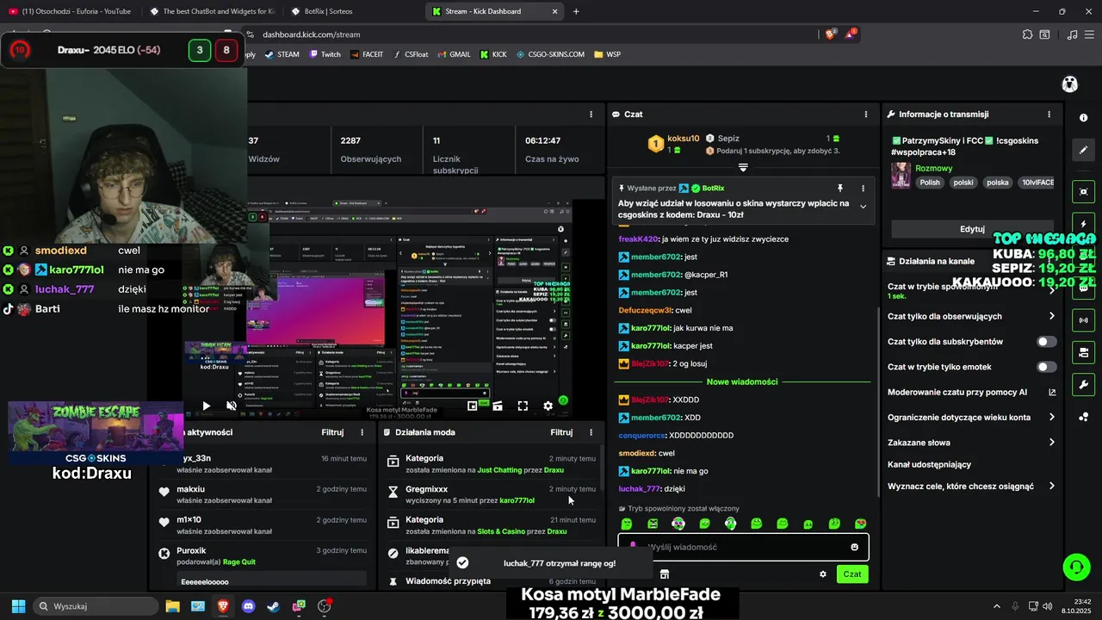The image size is (1102, 620).
Task: Open new browser tab
Action: pyautogui.click(x=576, y=11)
